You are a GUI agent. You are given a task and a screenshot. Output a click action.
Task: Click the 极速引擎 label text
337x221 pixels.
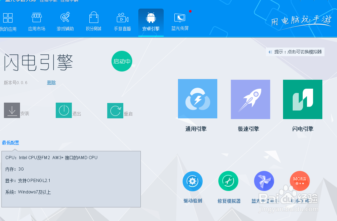coord(249,129)
